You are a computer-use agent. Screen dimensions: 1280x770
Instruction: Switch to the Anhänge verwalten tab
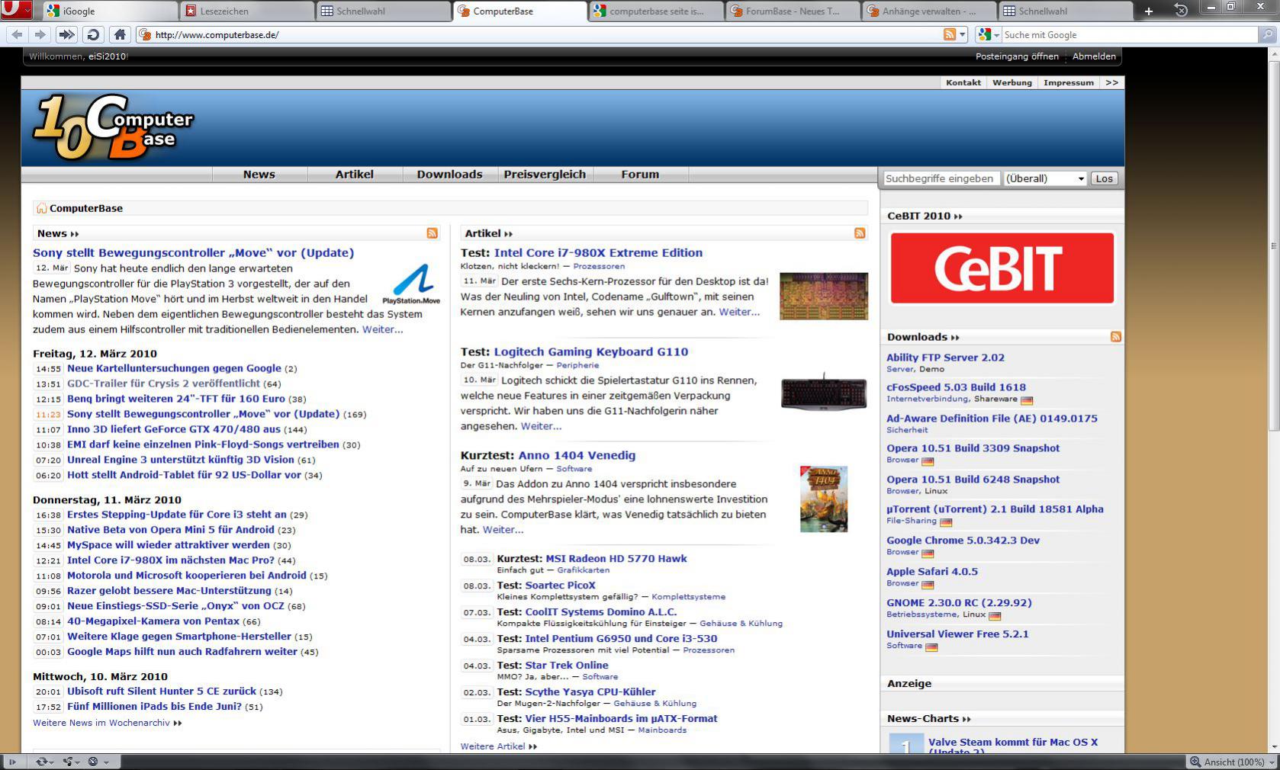point(930,11)
